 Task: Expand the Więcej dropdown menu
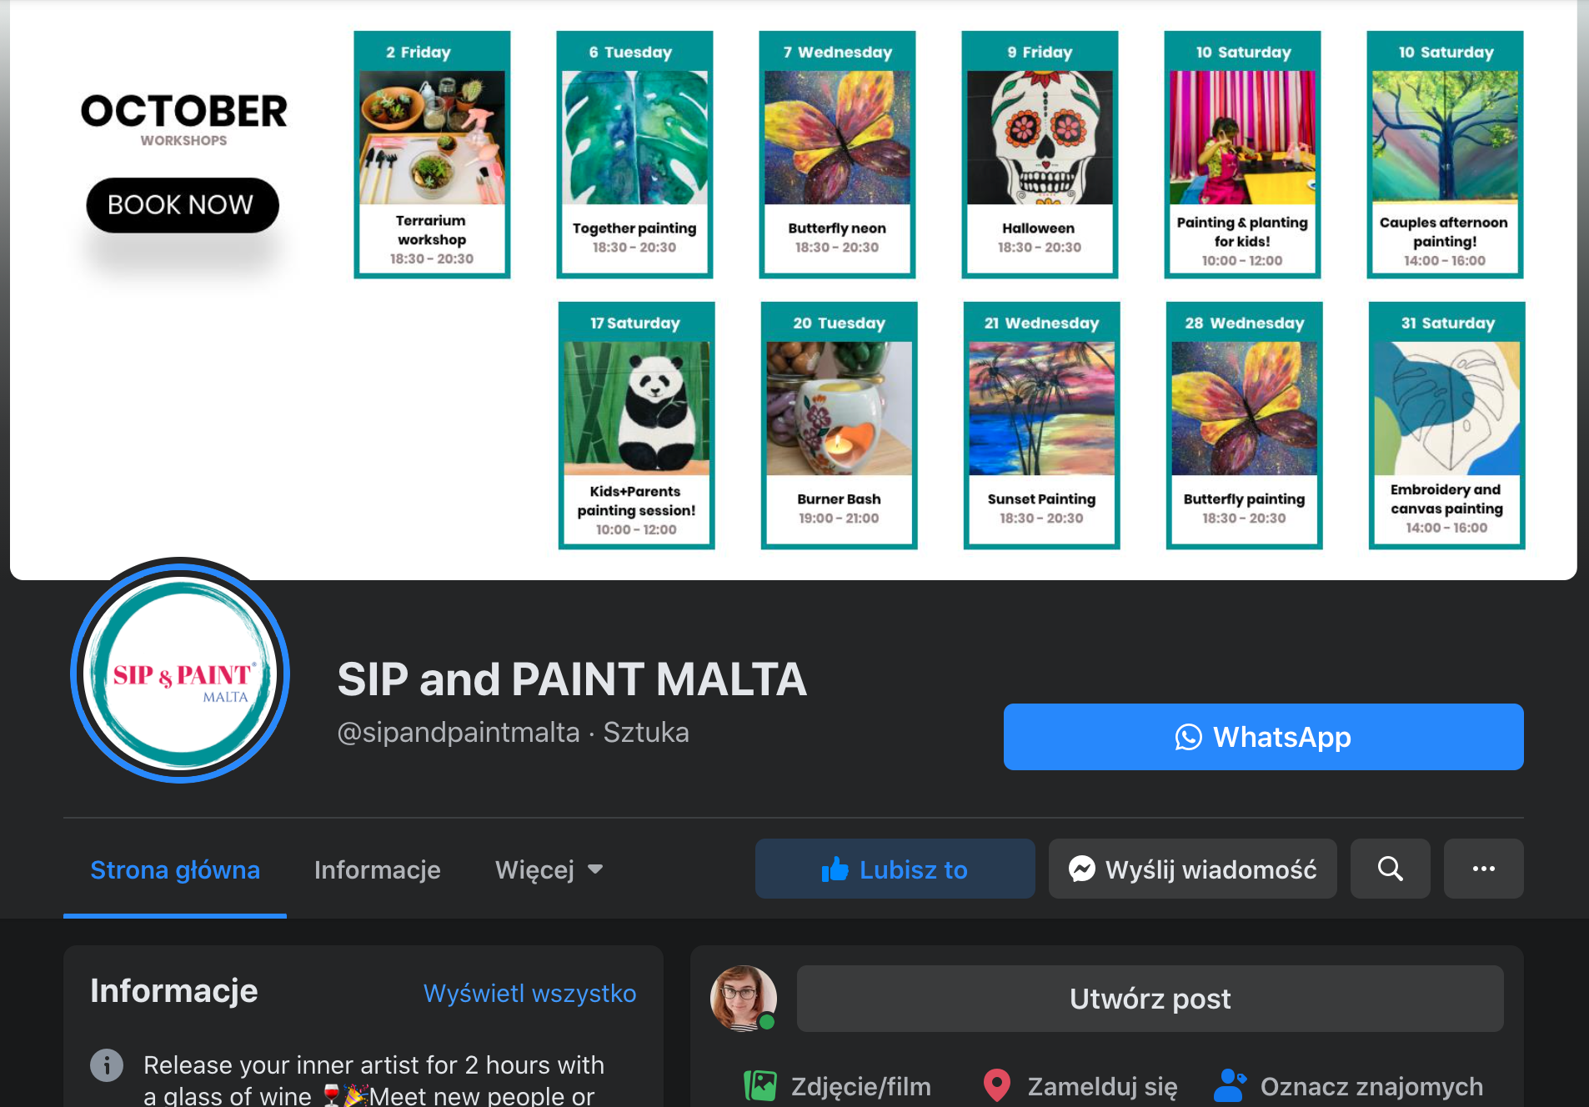pos(549,869)
